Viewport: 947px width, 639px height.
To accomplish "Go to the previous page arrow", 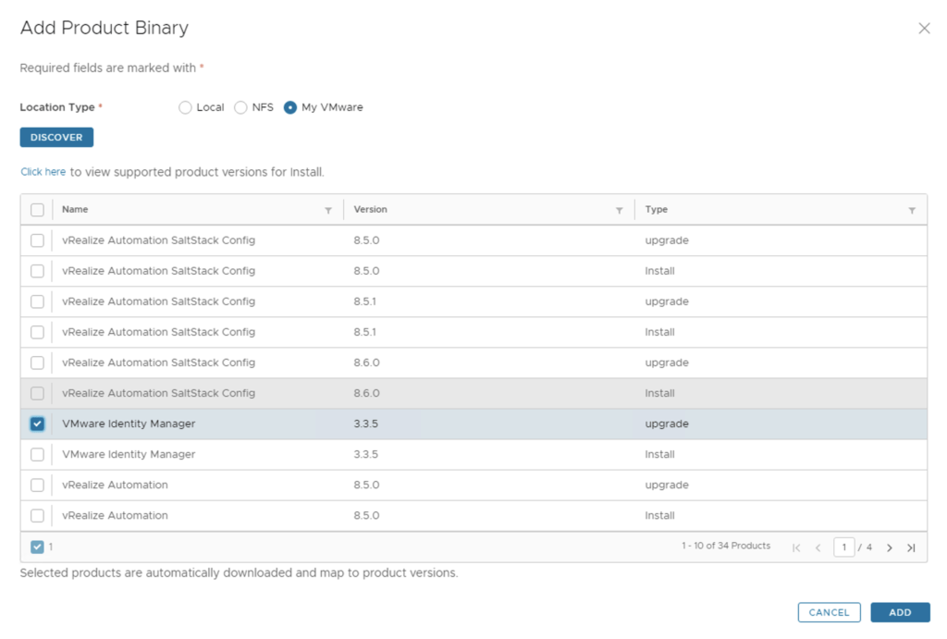I will [x=818, y=547].
